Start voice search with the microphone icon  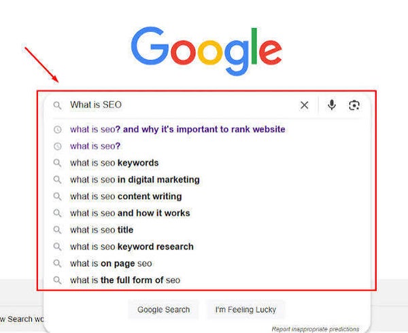tap(332, 105)
